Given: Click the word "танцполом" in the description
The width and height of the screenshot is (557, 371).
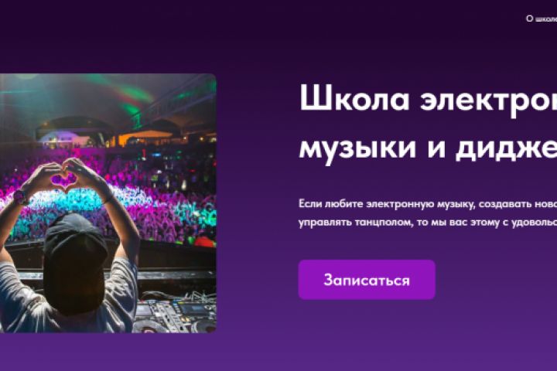Looking at the screenshot, I should tap(380, 223).
